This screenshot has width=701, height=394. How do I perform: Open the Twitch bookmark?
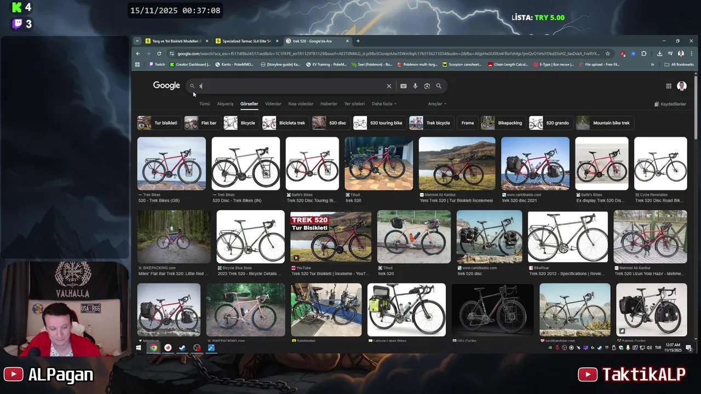coord(157,65)
